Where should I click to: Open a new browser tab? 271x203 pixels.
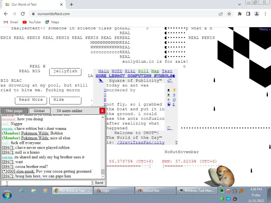[71, 4]
